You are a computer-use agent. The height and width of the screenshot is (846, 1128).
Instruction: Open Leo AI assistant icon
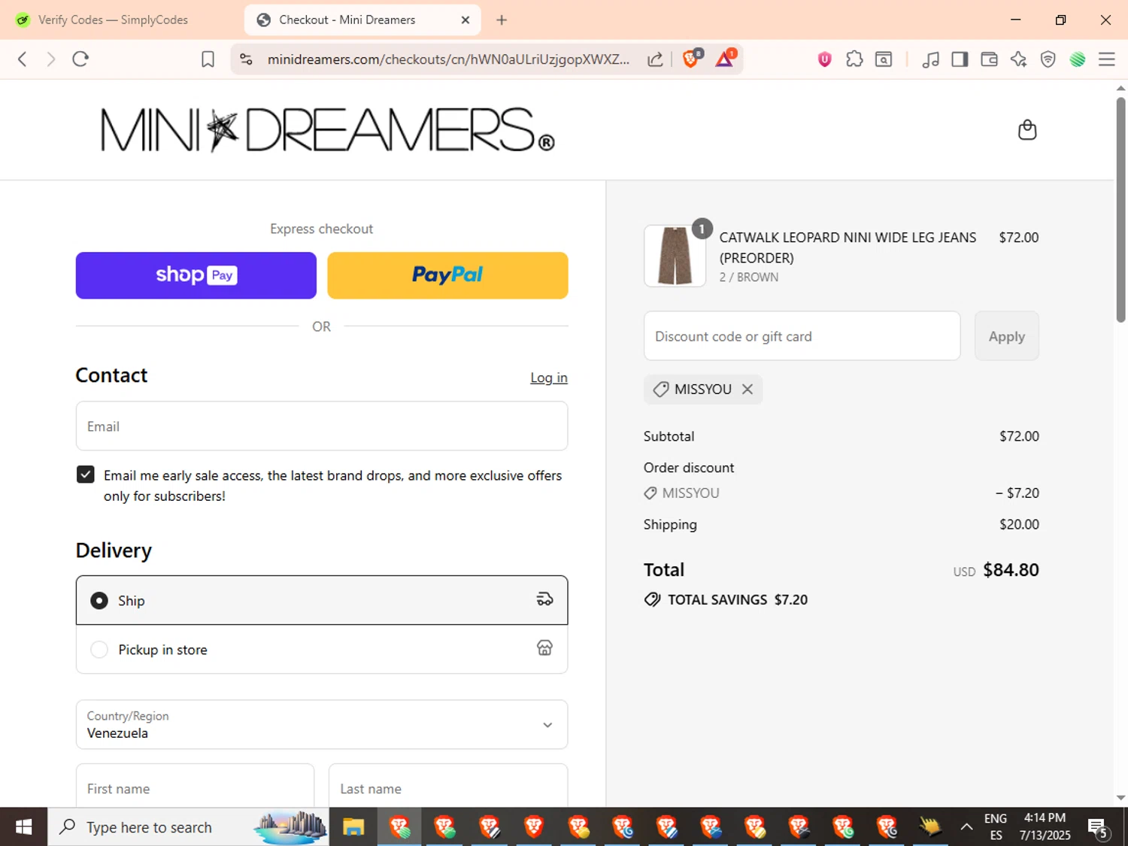coord(1018,59)
